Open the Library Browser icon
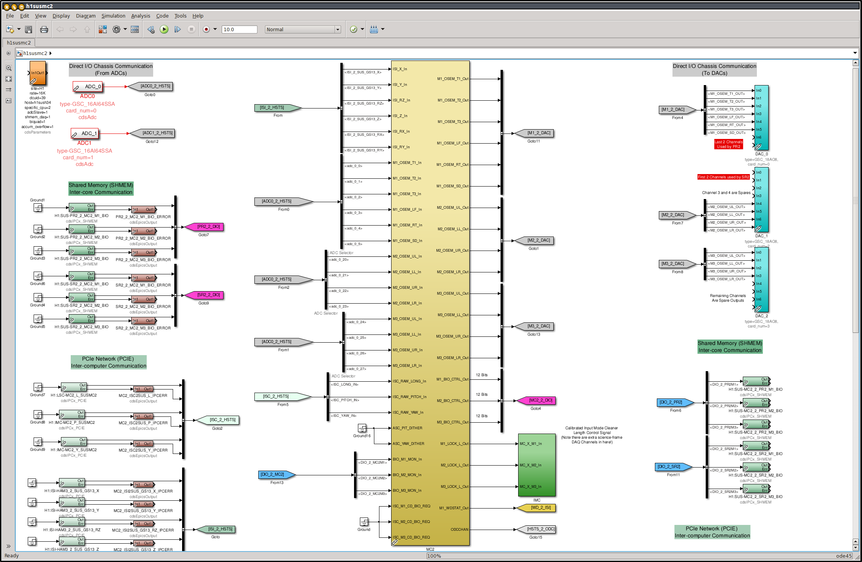The width and height of the screenshot is (862, 562). (103, 29)
